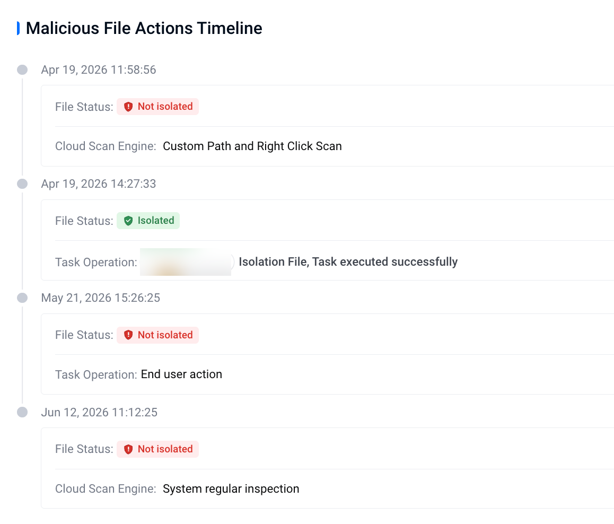Click Not isolated badge under May 21

pos(158,335)
